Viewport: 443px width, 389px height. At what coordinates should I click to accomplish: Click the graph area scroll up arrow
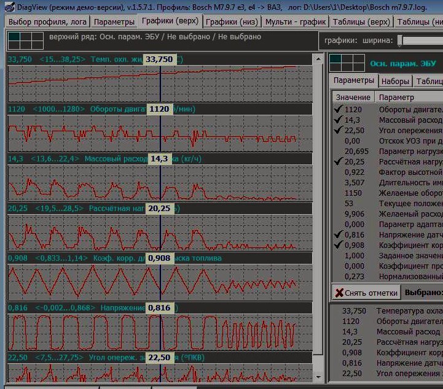coord(318,60)
